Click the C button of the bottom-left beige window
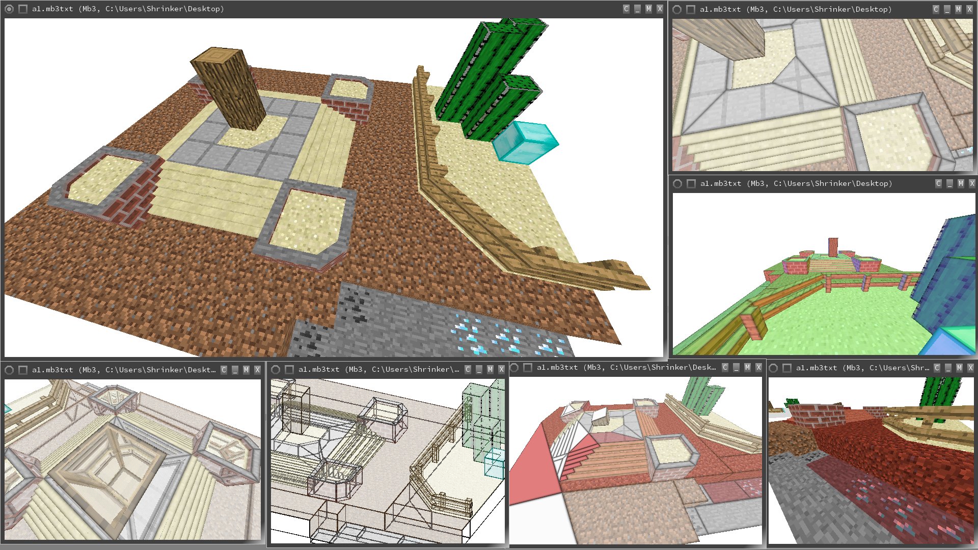 [224, 370]
